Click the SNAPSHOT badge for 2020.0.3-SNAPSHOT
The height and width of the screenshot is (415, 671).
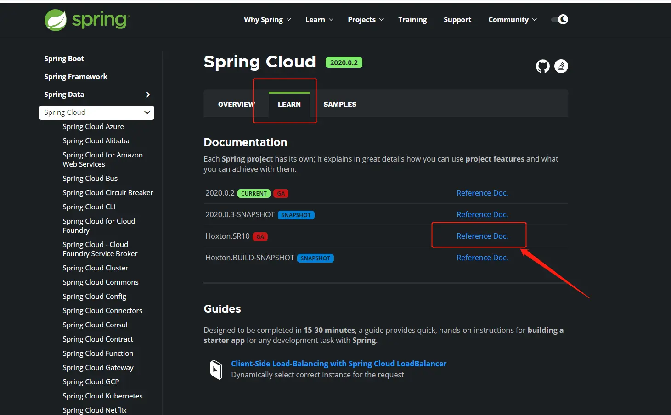[296, 215]
